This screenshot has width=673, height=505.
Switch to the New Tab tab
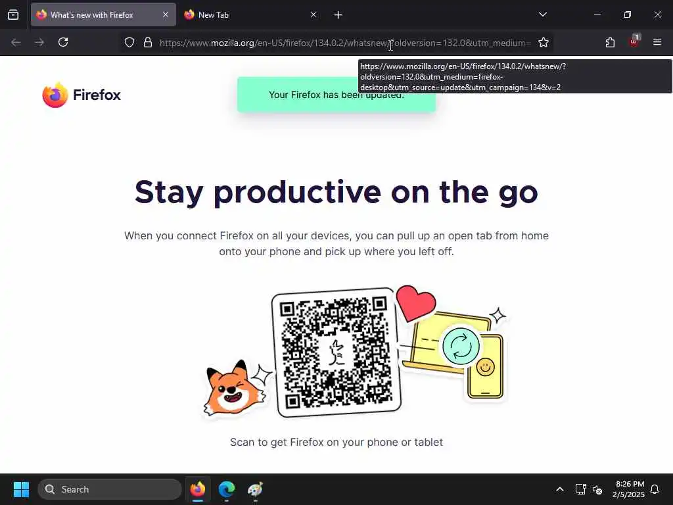(x=250, y=14)
